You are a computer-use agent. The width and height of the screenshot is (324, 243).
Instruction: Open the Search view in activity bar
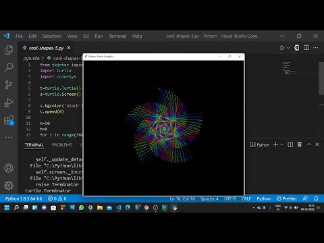pyautogui.click(x=9, y=67)
